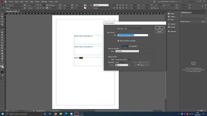Switch to the Accessibilité tab
This screenshot has width=207, height=116.
[133, 46]
